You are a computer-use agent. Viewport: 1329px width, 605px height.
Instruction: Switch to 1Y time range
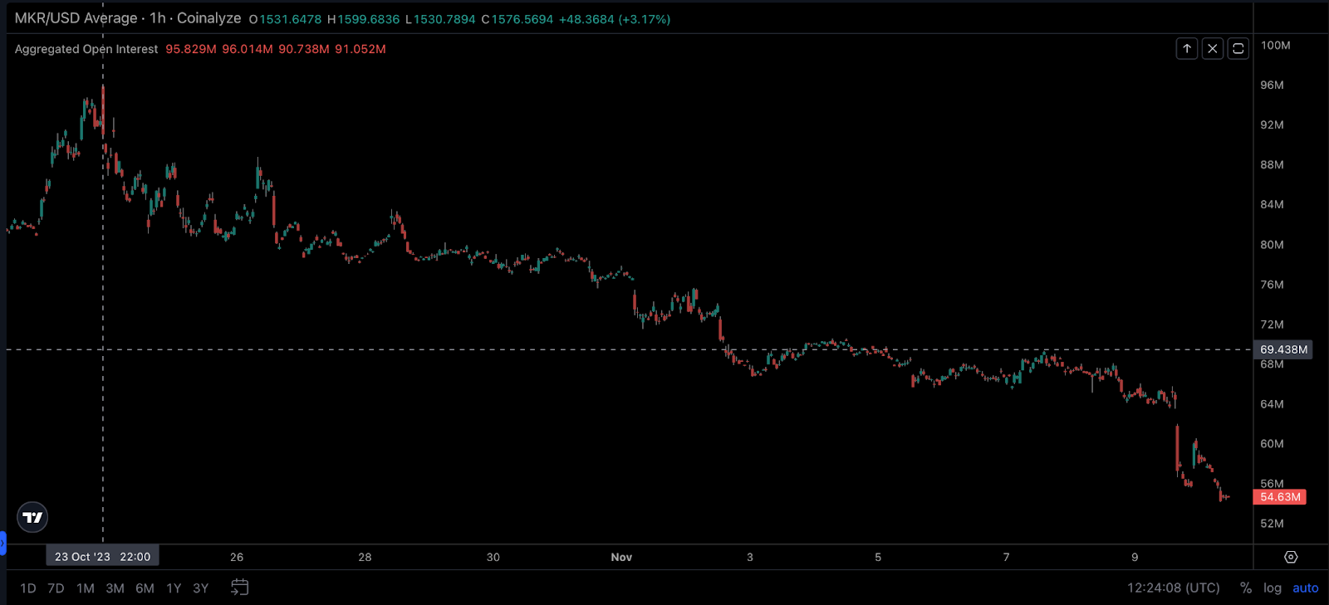[x=174, y=588]
